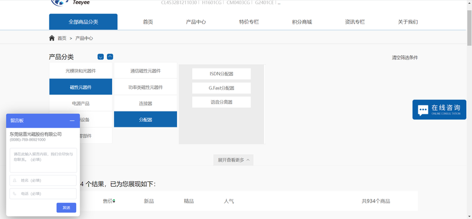Minimize the 留言板 message panel
Image resolution: width=472 pixels, height=219 pixels.
pyautogui.click(x=72, y=121)
